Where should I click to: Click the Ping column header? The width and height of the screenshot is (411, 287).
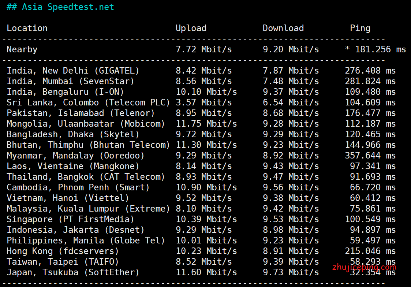click(x=360, y=28)
